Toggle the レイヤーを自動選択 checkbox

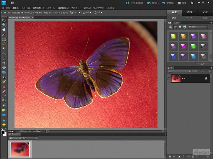[x=5, y=12]
